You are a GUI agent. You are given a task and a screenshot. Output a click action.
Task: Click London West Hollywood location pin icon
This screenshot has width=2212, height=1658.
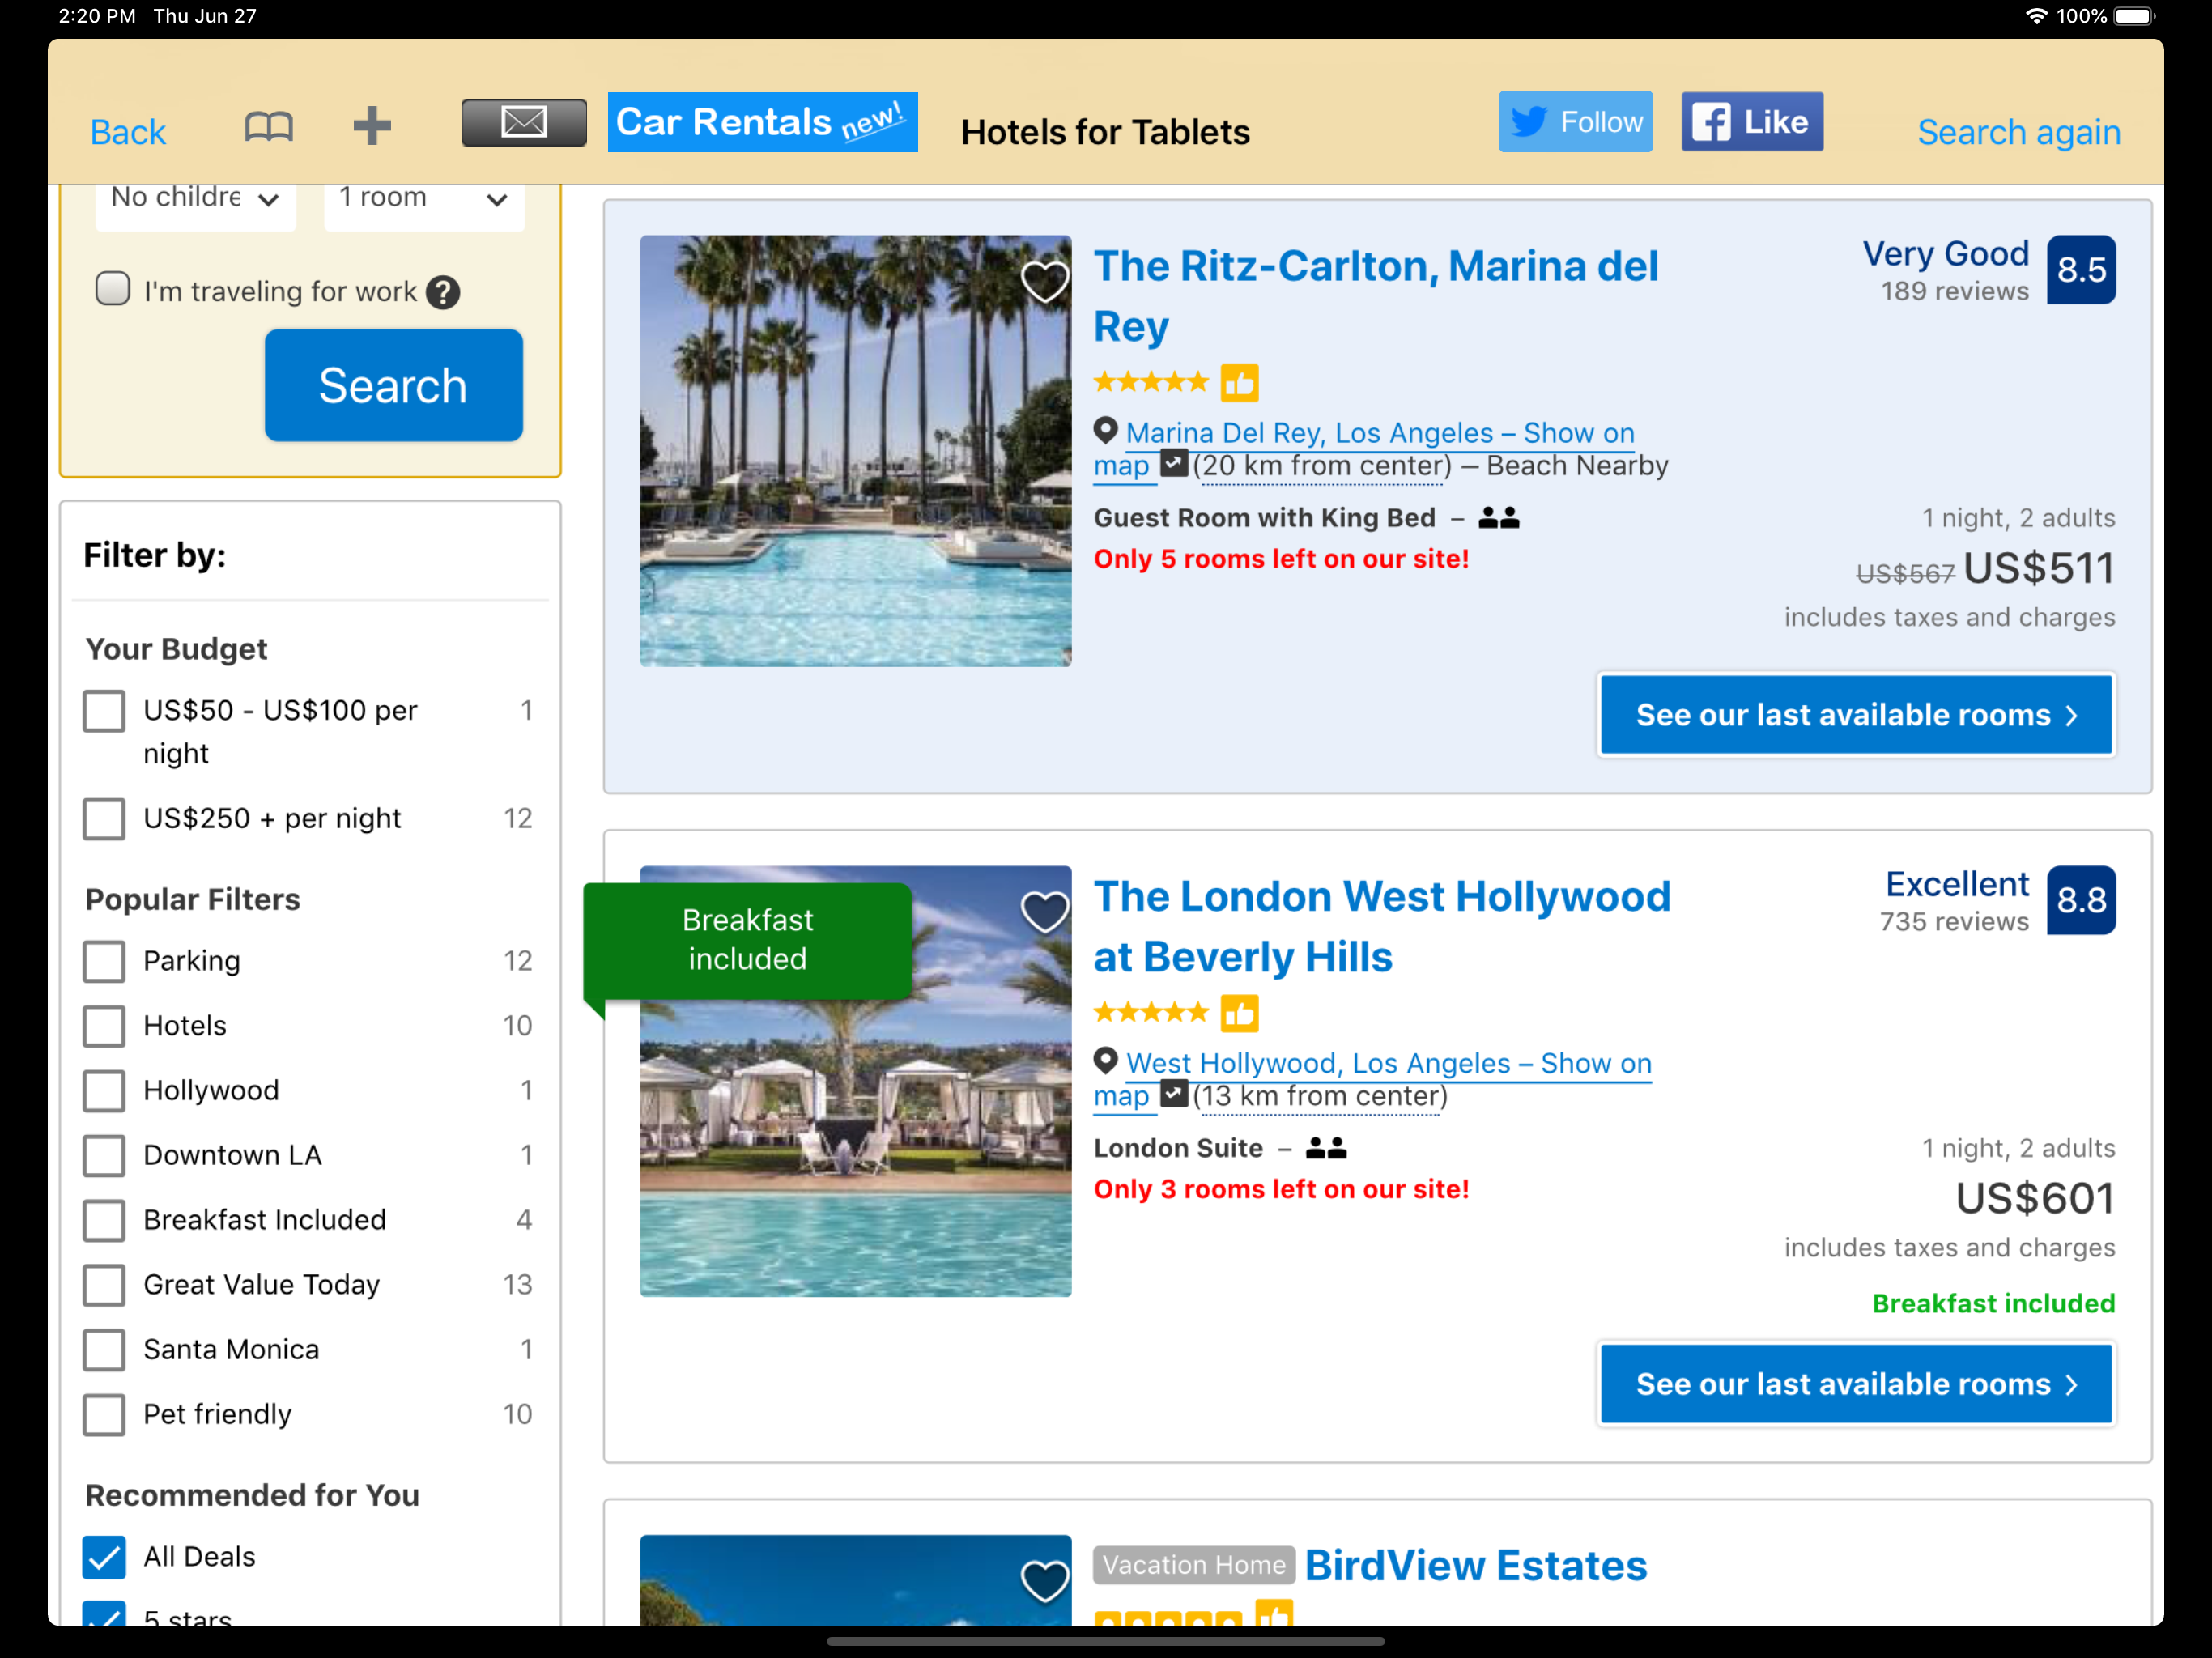1105,1061
